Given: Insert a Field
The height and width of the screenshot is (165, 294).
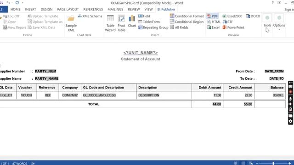Looking at the screenshot, I should 144,16.
